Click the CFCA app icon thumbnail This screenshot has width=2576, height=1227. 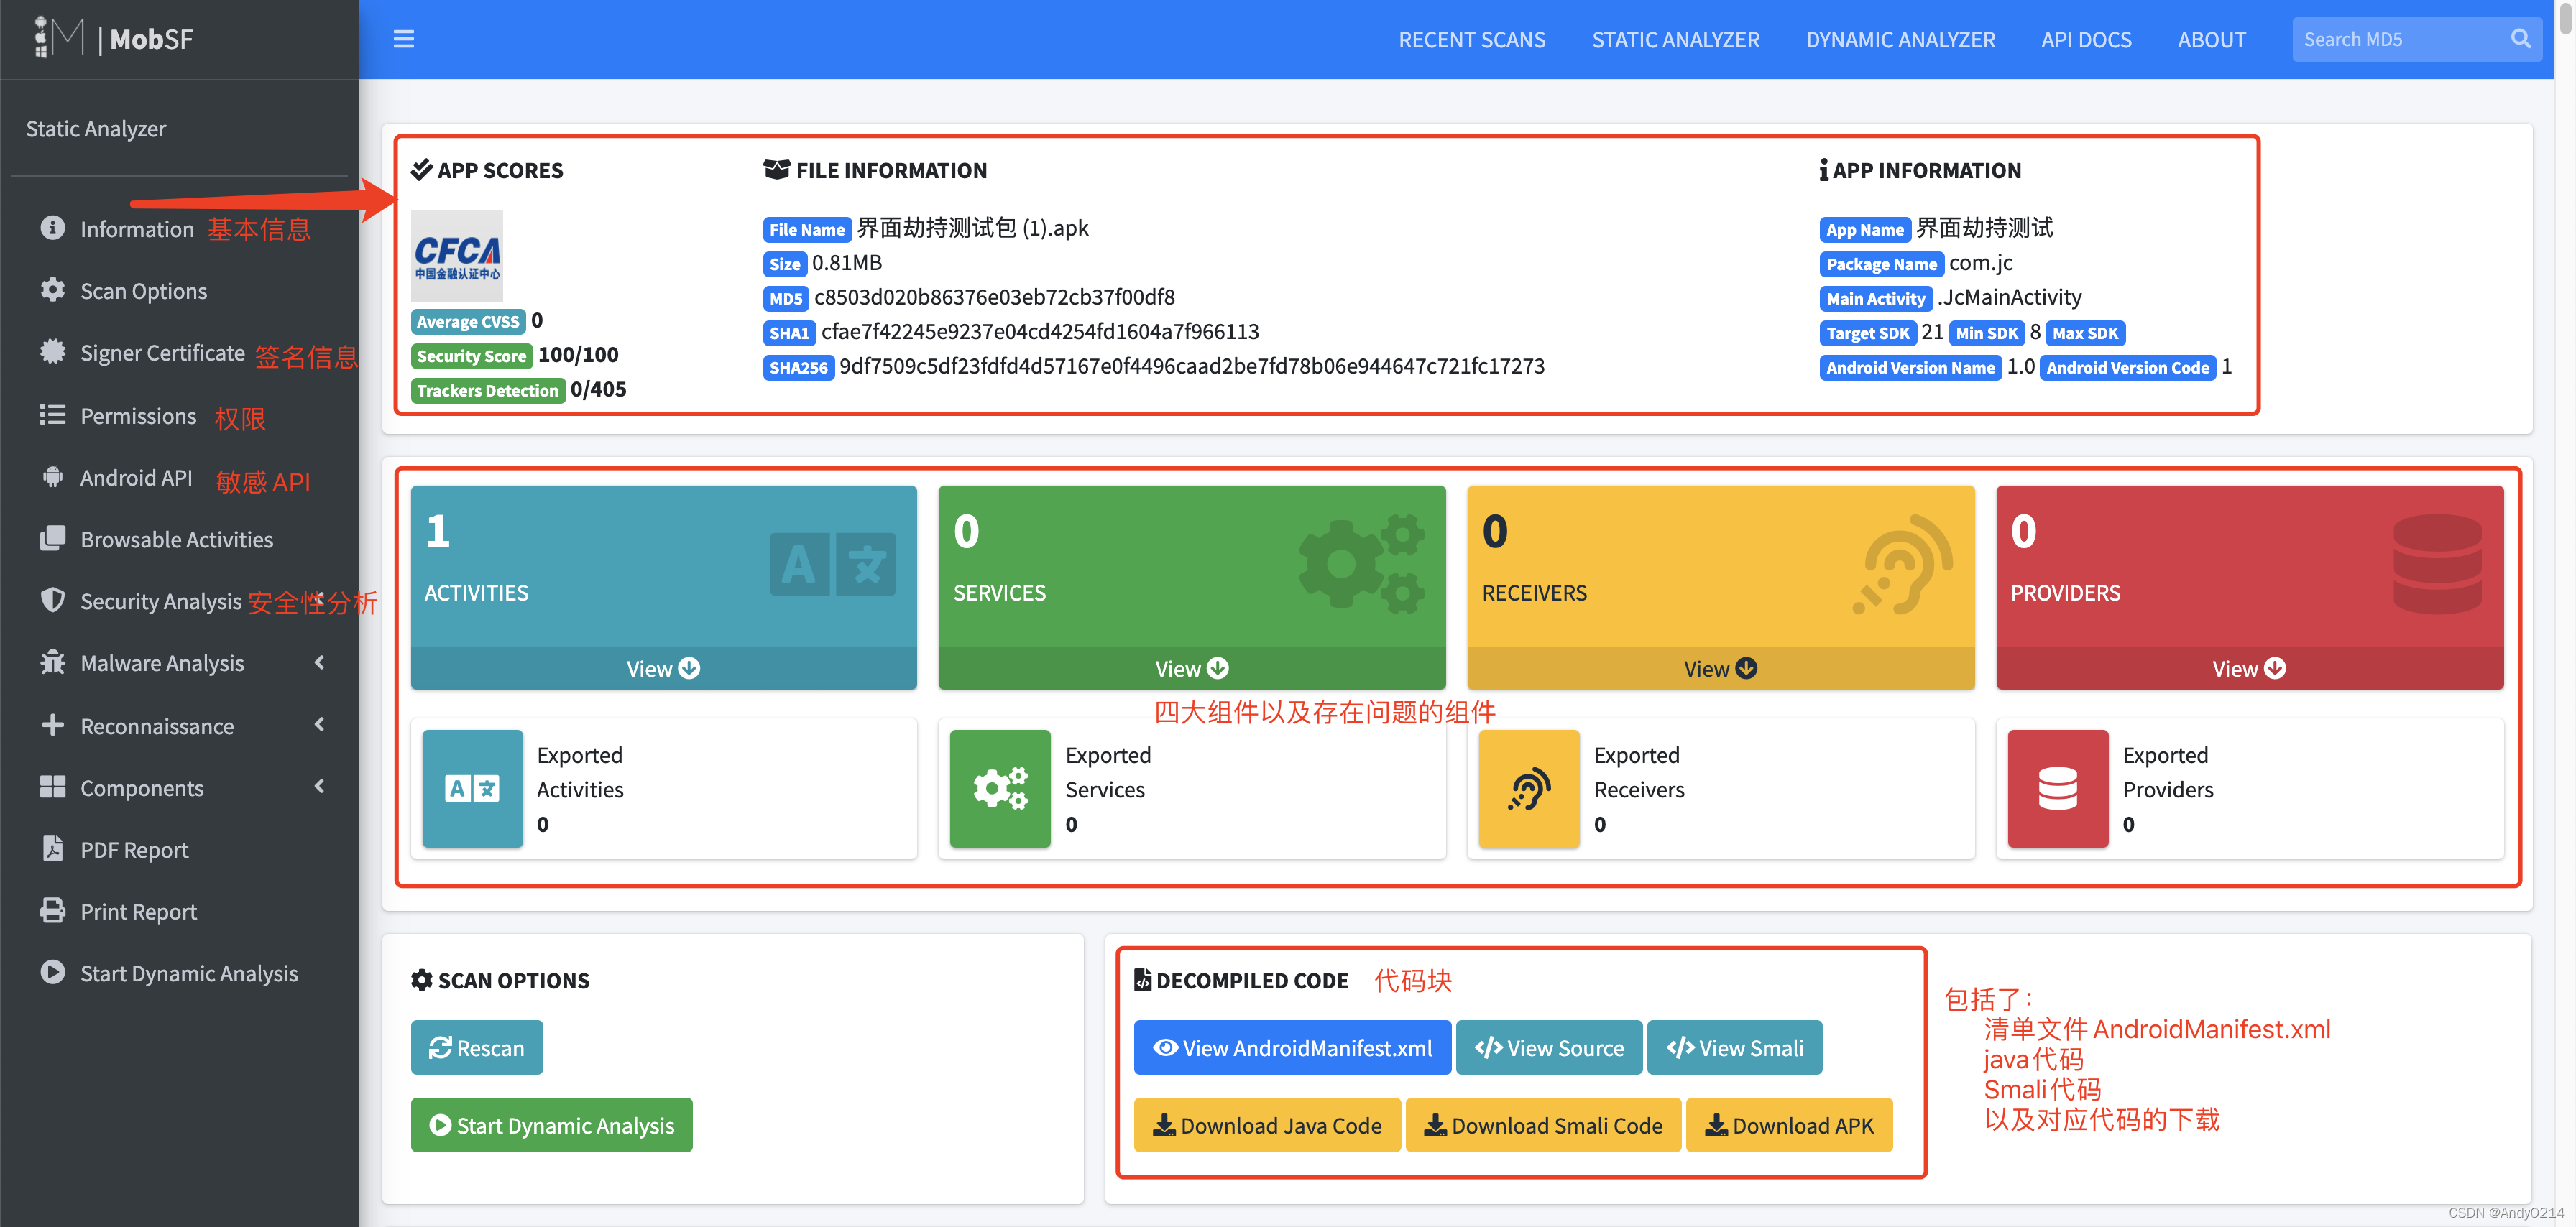[x=457, y=256]
